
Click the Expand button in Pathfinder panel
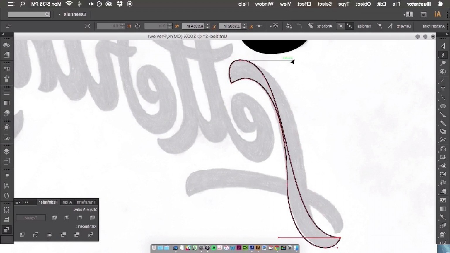[x=31, y=218]
